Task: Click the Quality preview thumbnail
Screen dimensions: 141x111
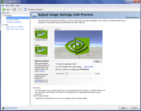Action: coord(41,52)
